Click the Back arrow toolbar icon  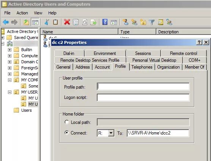tap(6, 22)
